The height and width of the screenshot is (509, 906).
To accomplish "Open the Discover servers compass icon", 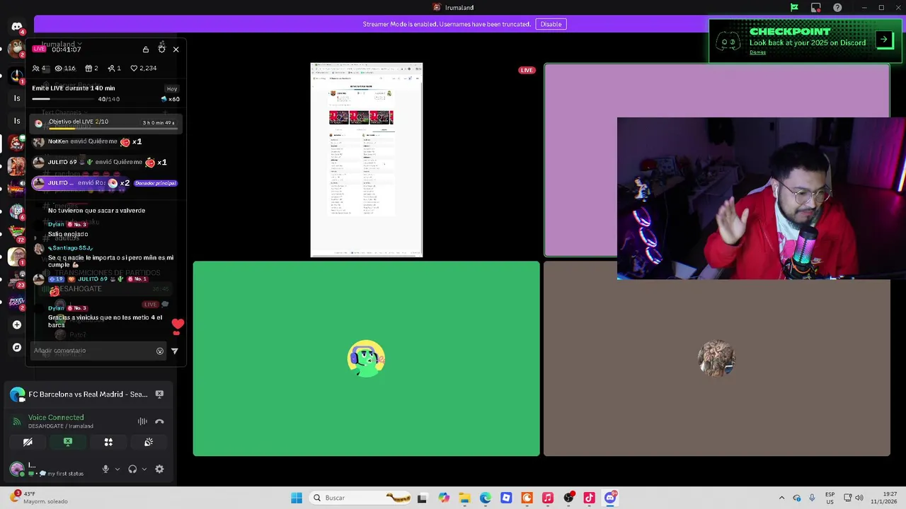I will (x=17, y=347).
